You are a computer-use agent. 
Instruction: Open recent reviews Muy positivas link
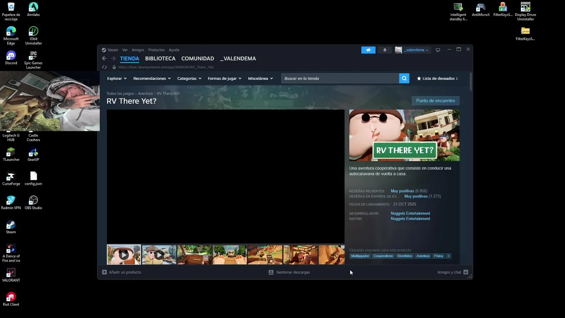tap(402, 191)
